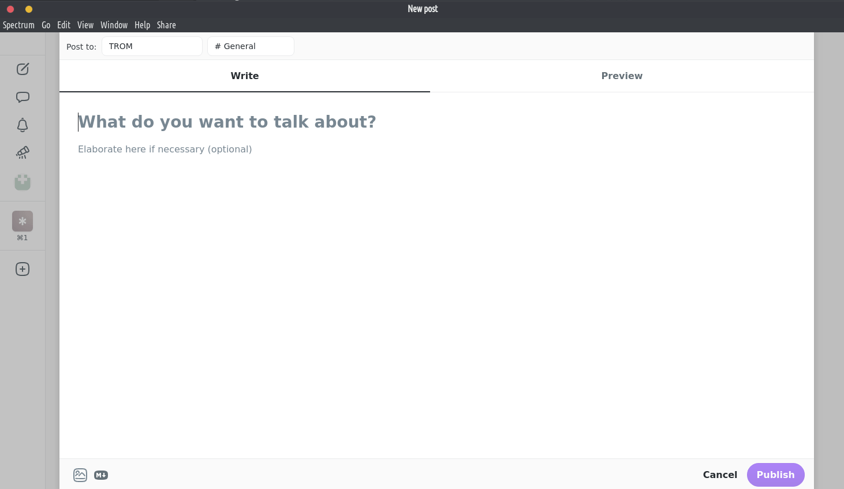This screenshot has height=489, width=844.
Task: Click the compose new post sidebar icon
Action: tap(23, 69)
